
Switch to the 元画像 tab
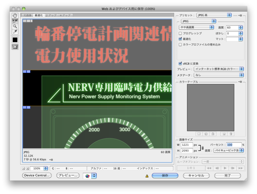pyautogui.click(x=27, y=15)
